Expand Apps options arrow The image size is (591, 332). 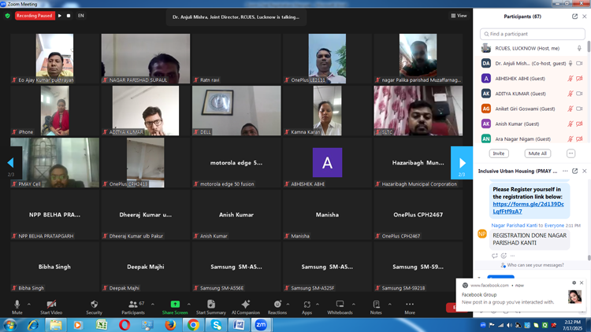318,304
